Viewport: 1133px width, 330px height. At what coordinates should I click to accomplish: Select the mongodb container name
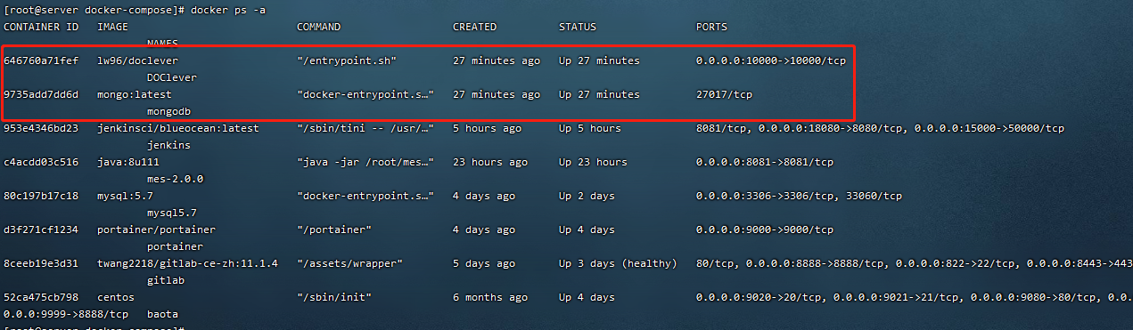tap(168, 111)
